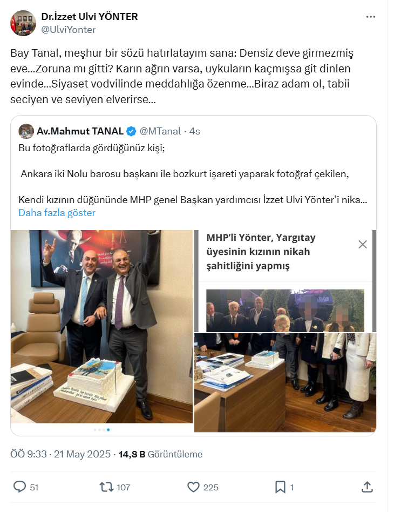Image resolution: width=394 pixels, height=512 pixels.
Task: Click the tweet timestamp 21 May 2025
Action: tap(82, 454)
